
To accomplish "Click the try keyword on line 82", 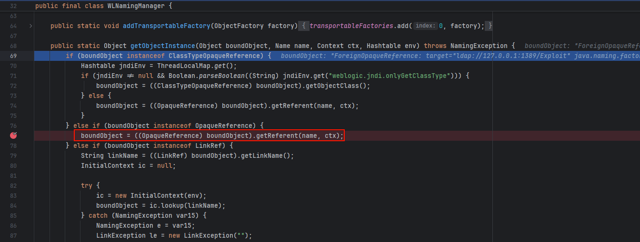I will point(87,185).
